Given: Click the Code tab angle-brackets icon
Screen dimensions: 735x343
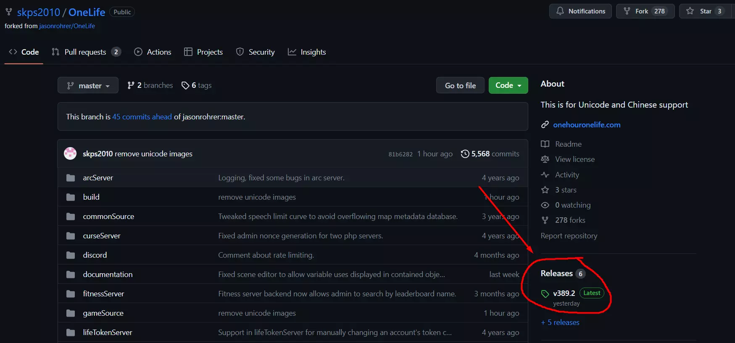Looking at the screenshot, I should click(x=13, y=52).
